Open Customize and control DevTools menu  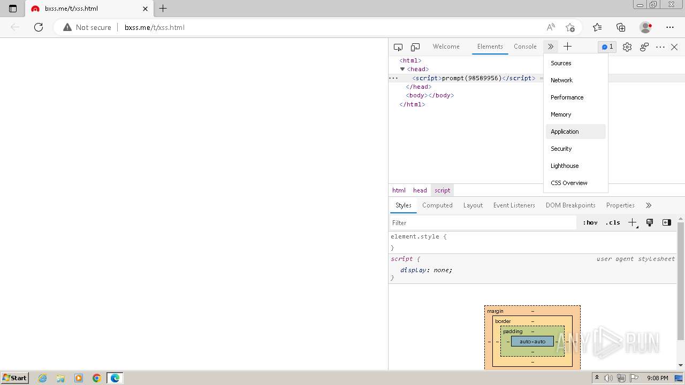click(x=660, y=47)
